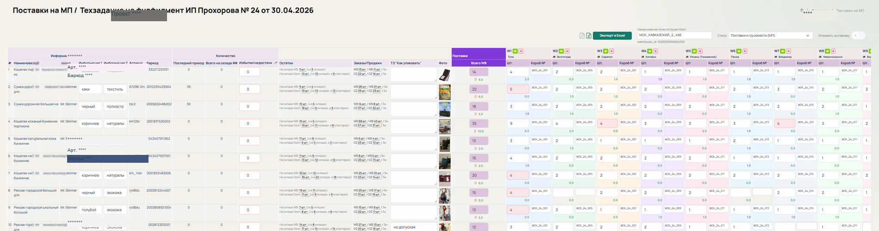This screenshot has width=879, height=231.
Task: Open product photo thumbnail in row 2
Action: (444, 92)
